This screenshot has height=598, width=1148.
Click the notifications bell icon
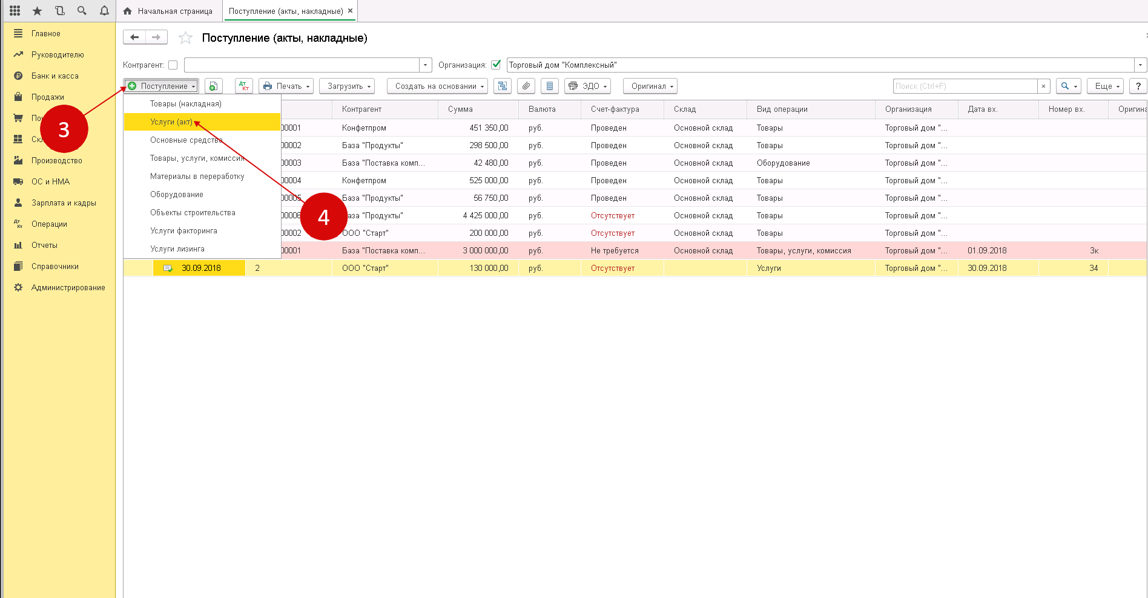coord(104,11)
